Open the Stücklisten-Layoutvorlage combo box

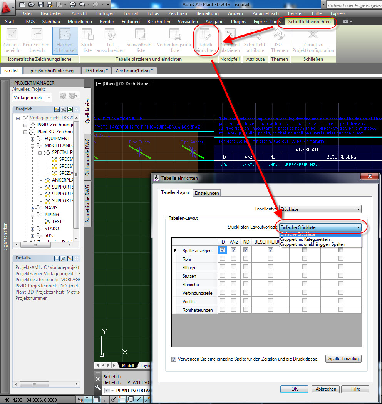pyautogui.click(x=320, y=227)
